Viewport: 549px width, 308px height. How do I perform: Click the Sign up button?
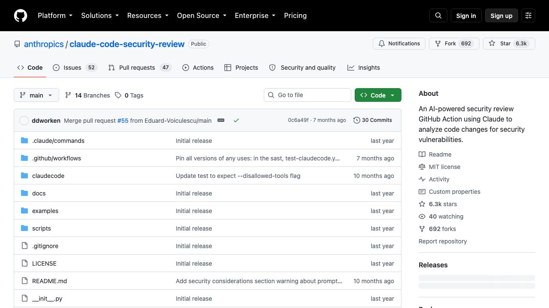coord(501,15)
